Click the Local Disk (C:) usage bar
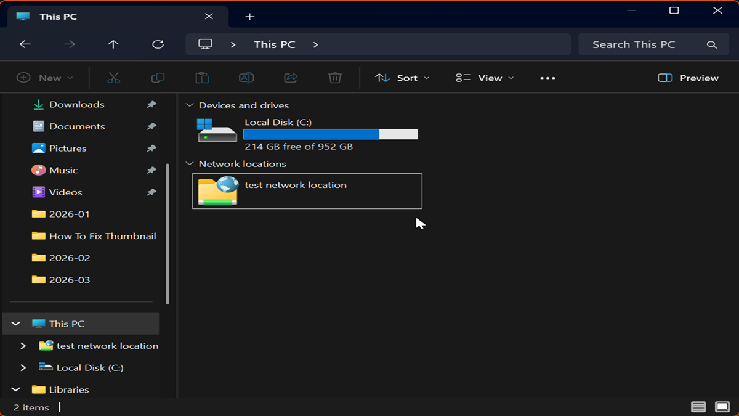The width and height of the screenshot is (739, 416). 331,134
